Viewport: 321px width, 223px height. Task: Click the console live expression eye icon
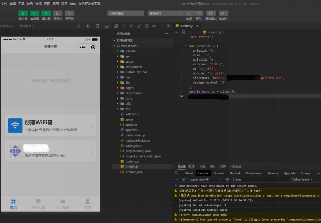point(227,179)
